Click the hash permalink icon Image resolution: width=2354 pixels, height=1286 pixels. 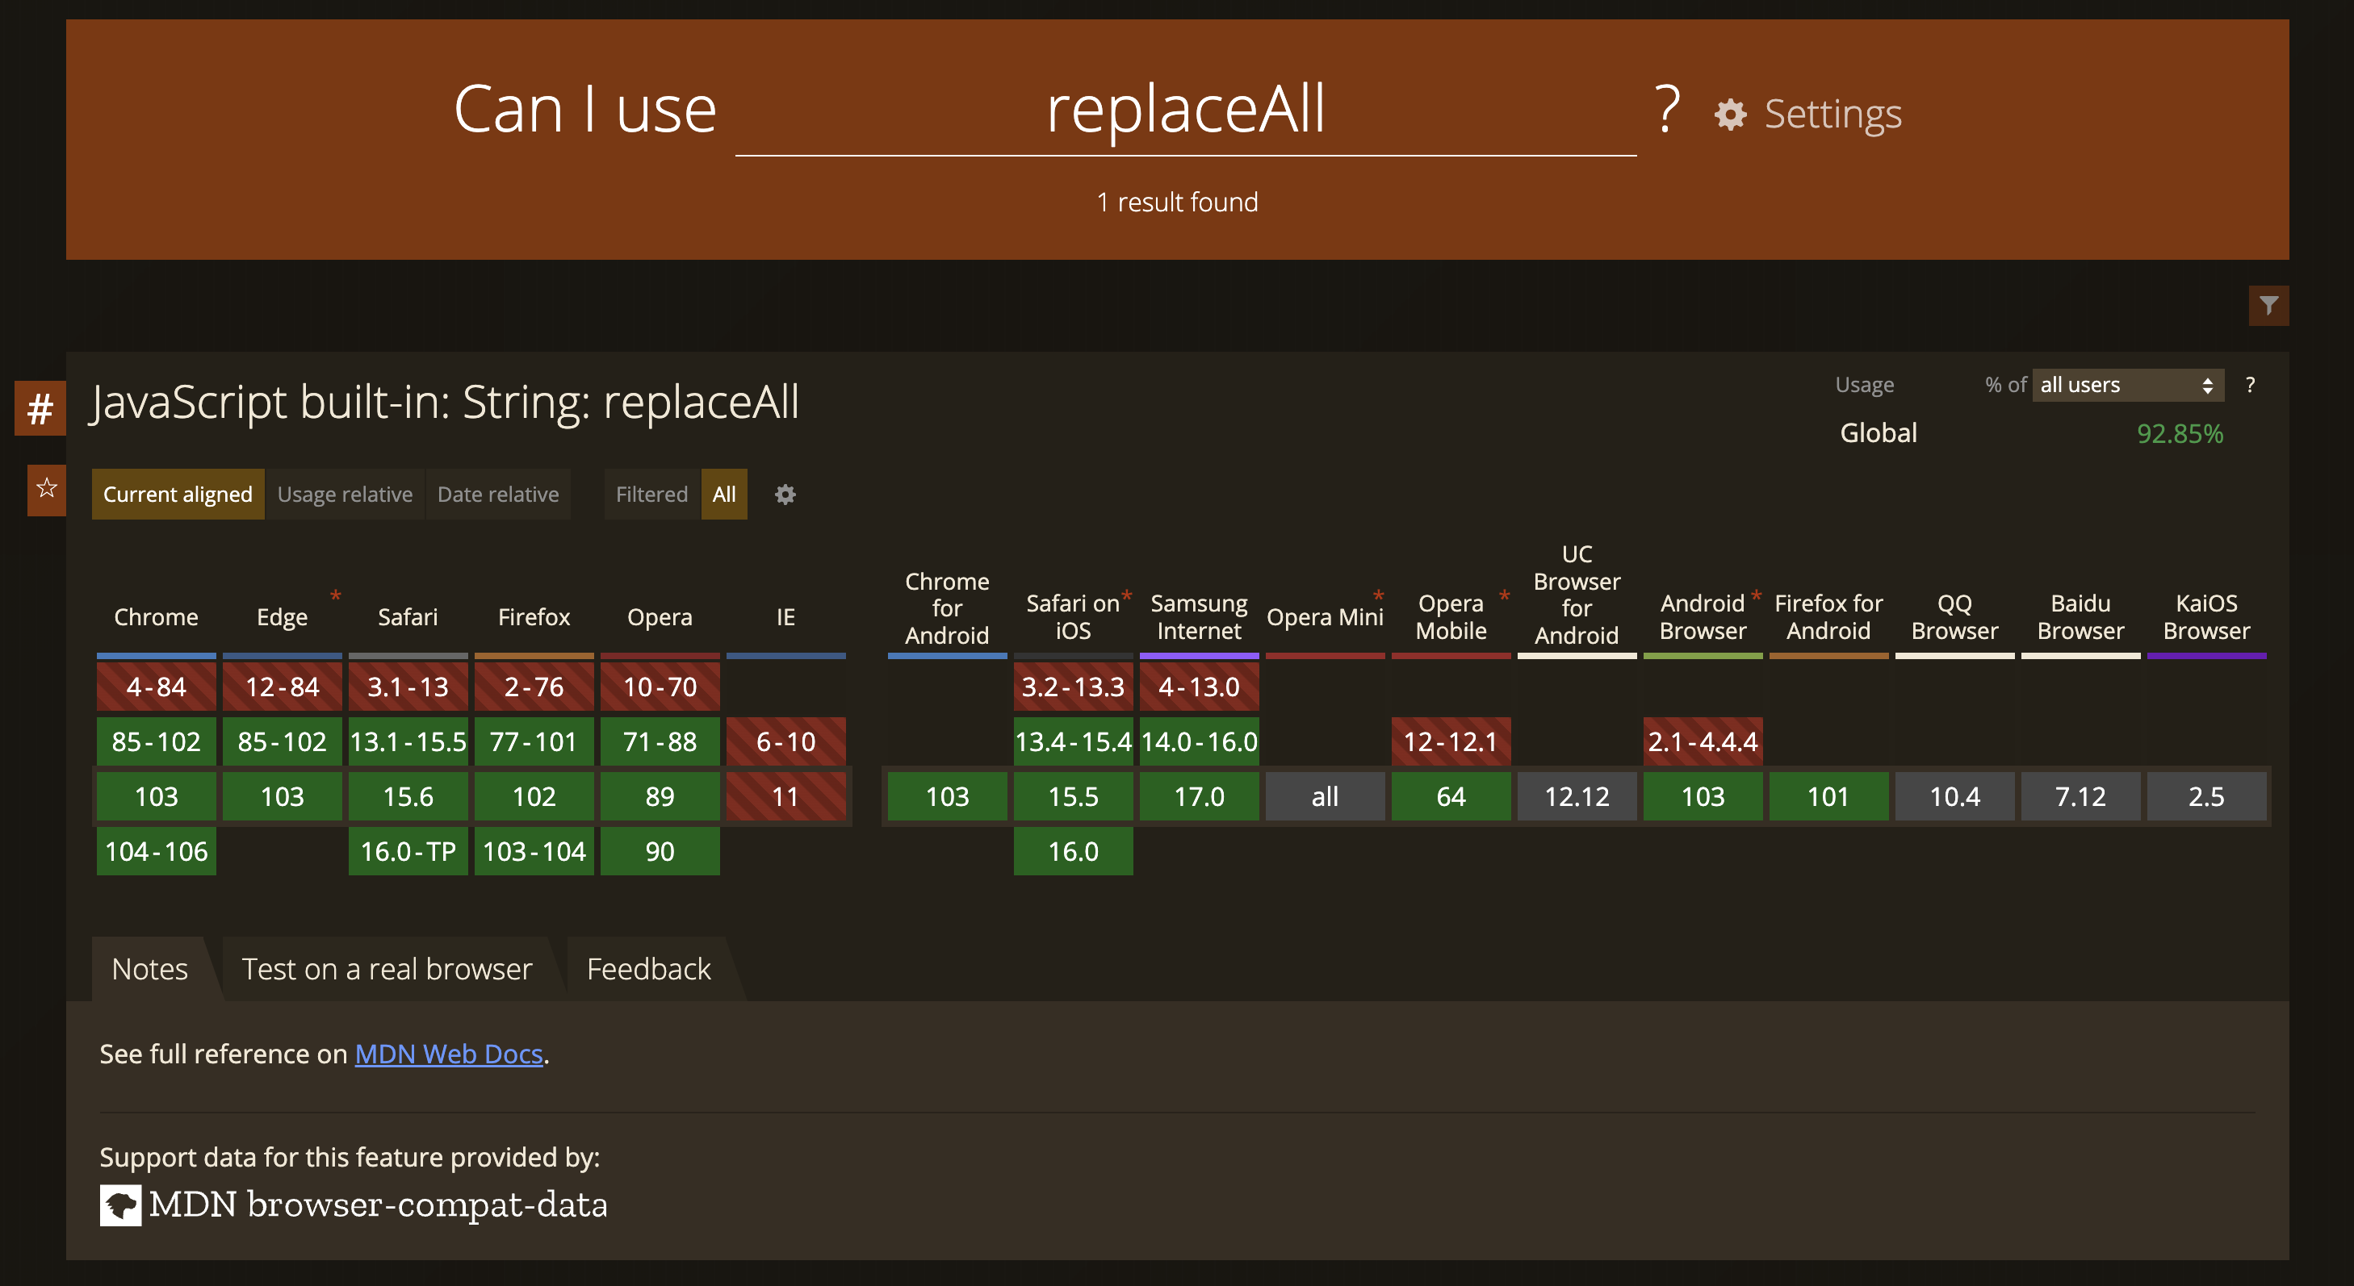[40, 408]
